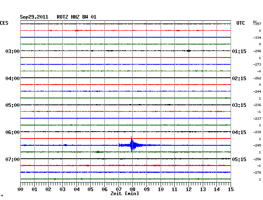This screenshot has height=200, width=263.
Task: Select x-axis minute tick label 00
Action: [x=21, y=189]
